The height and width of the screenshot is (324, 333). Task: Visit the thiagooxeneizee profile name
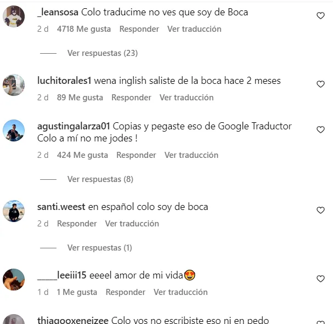pyautogui.click(x=73, y=320)
